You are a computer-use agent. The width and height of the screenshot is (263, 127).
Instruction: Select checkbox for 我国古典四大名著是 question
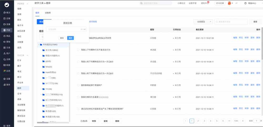(78, 97)
